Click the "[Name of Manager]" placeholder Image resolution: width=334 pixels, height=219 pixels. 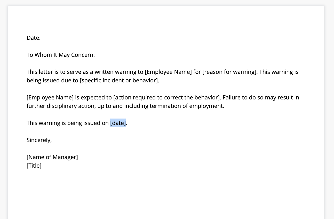point(52,157)
